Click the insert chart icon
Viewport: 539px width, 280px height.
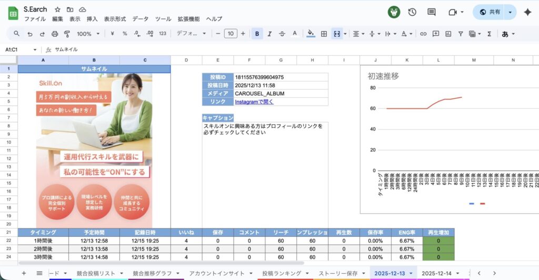448,34
